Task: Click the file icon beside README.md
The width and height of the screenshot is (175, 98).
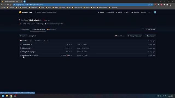Action: pos(21,48)
